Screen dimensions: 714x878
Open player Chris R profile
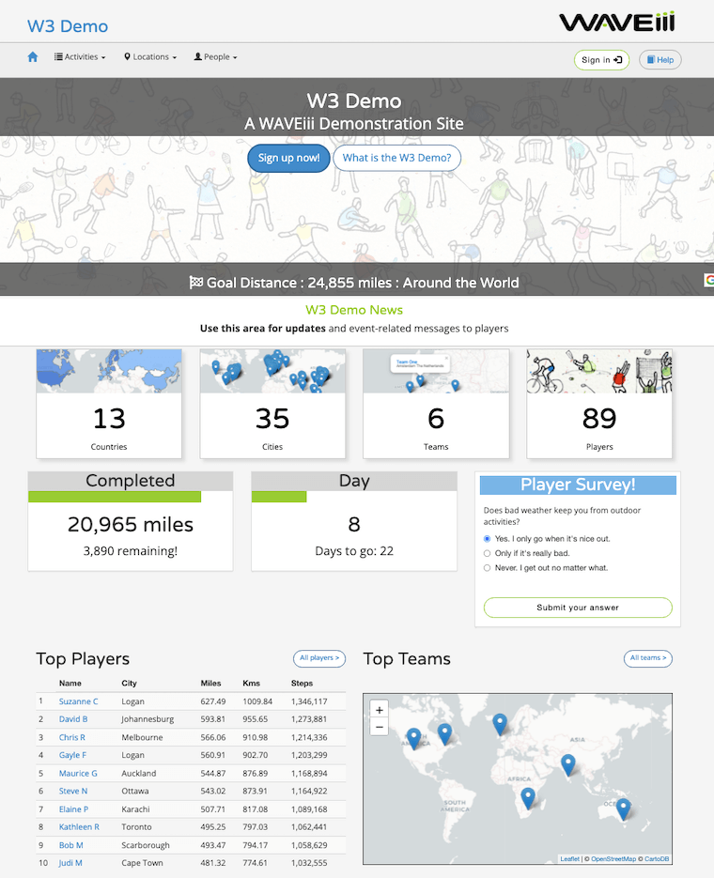72,737
